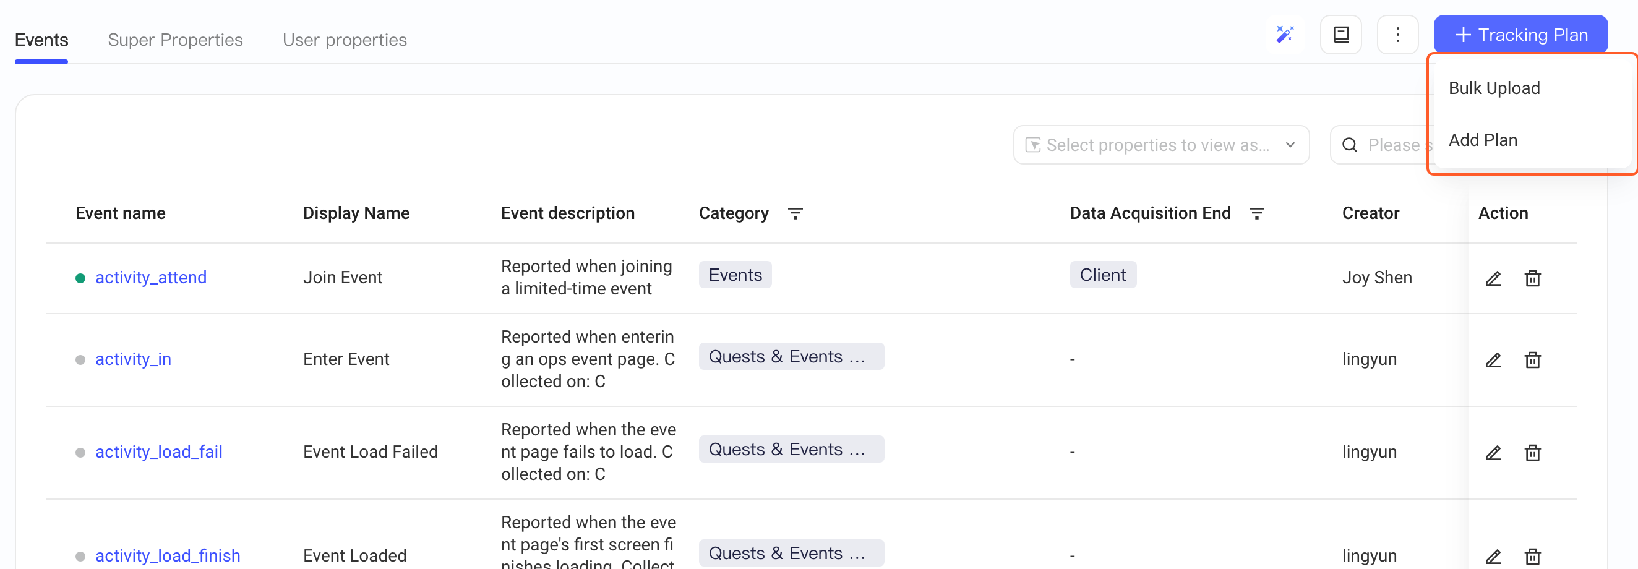Delete the activity_load_finish event
Screen dimensions: 1638x569
(1532, 556)
